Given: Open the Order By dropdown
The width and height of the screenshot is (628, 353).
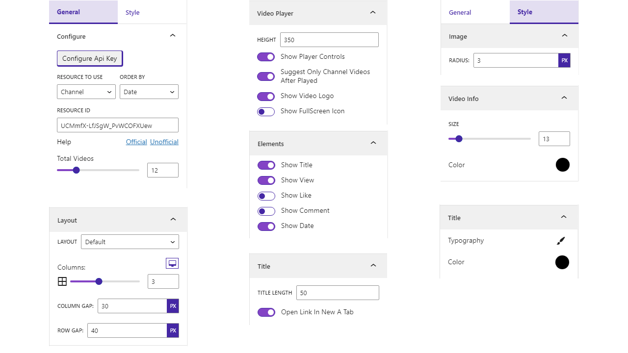Looking at the screenshot, I should 149,92.
